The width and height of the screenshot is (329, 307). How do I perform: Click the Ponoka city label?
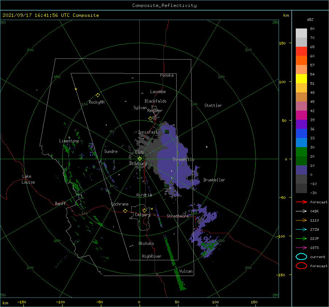tap(167, 75)
